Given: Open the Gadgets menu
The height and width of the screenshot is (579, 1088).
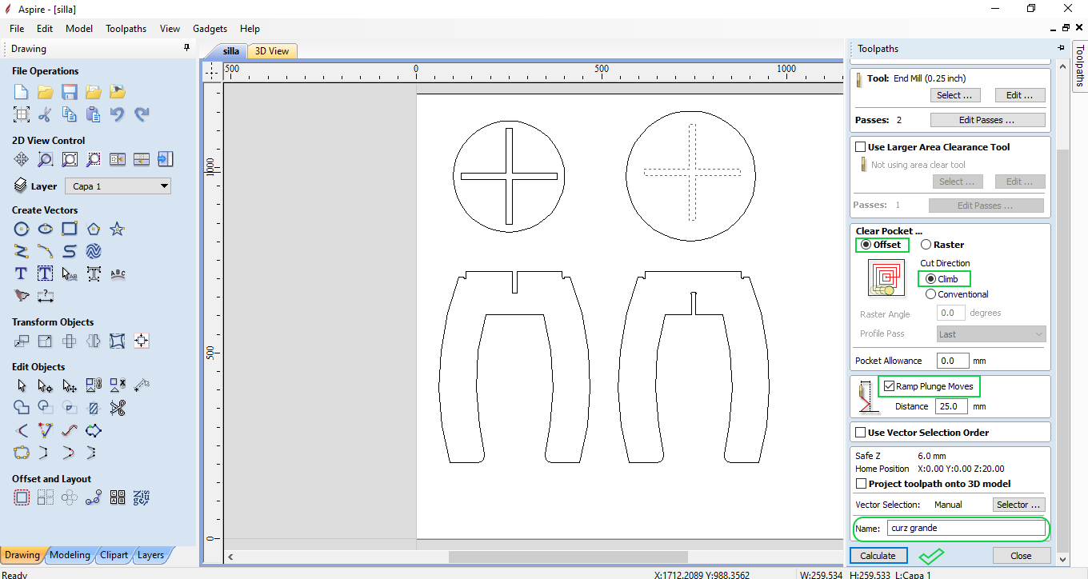Looking at the screenshot, I should click(210, 28).
